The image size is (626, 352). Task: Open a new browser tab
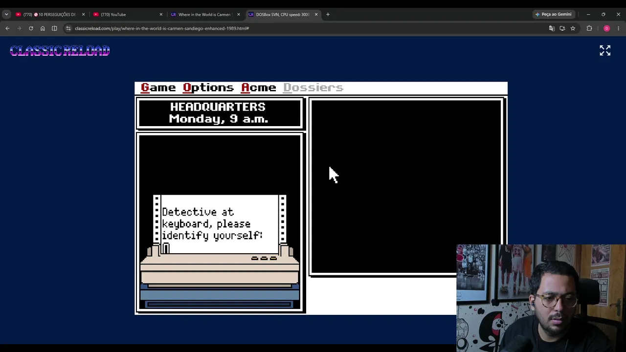click(328, 15)
